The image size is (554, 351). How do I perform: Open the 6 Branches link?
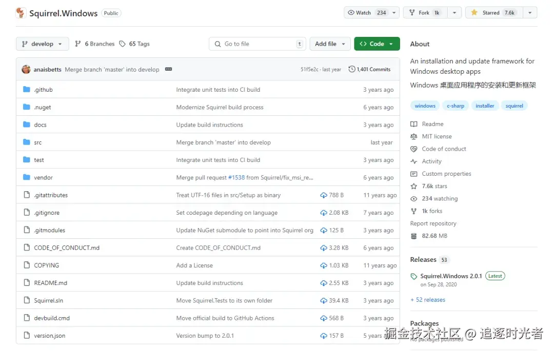click(x=95, y=44)
